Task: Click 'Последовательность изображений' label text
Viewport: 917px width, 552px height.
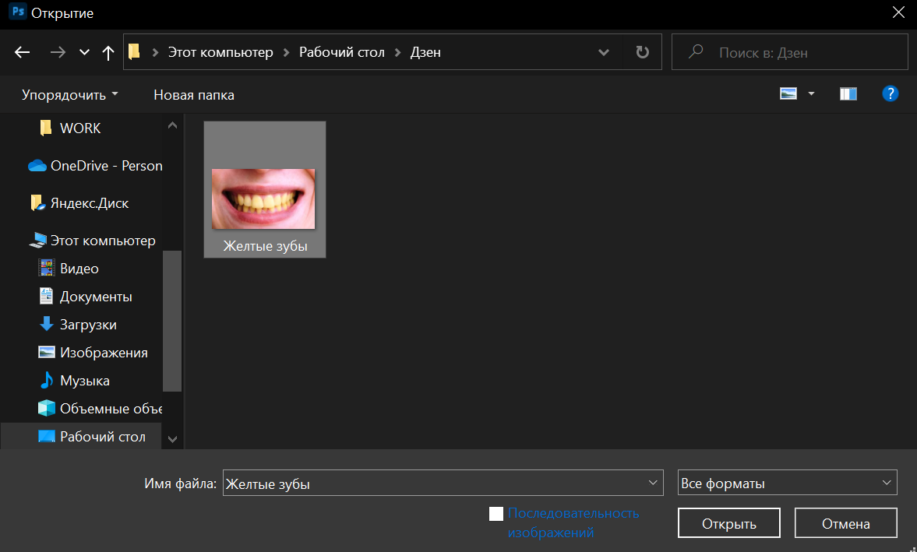Action: click(x=573, y=522)
